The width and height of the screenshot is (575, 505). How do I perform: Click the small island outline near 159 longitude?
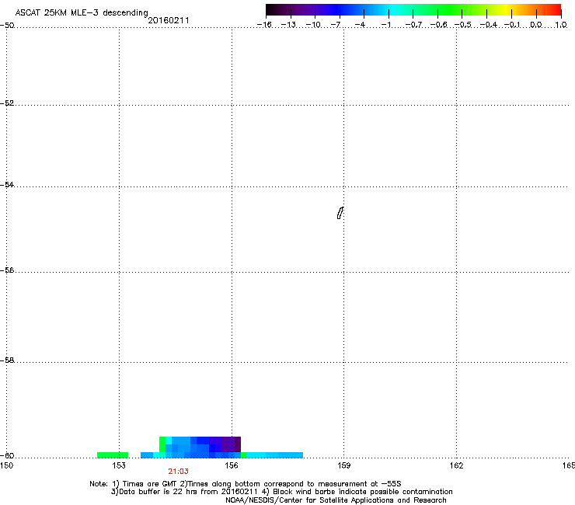[x=340, y=213]
